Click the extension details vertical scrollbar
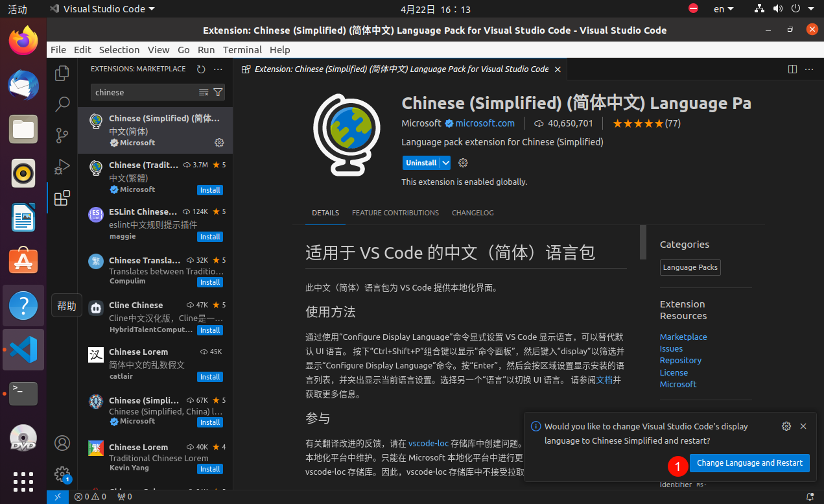This screenshot has height=504, width=824. coord(643,242)
